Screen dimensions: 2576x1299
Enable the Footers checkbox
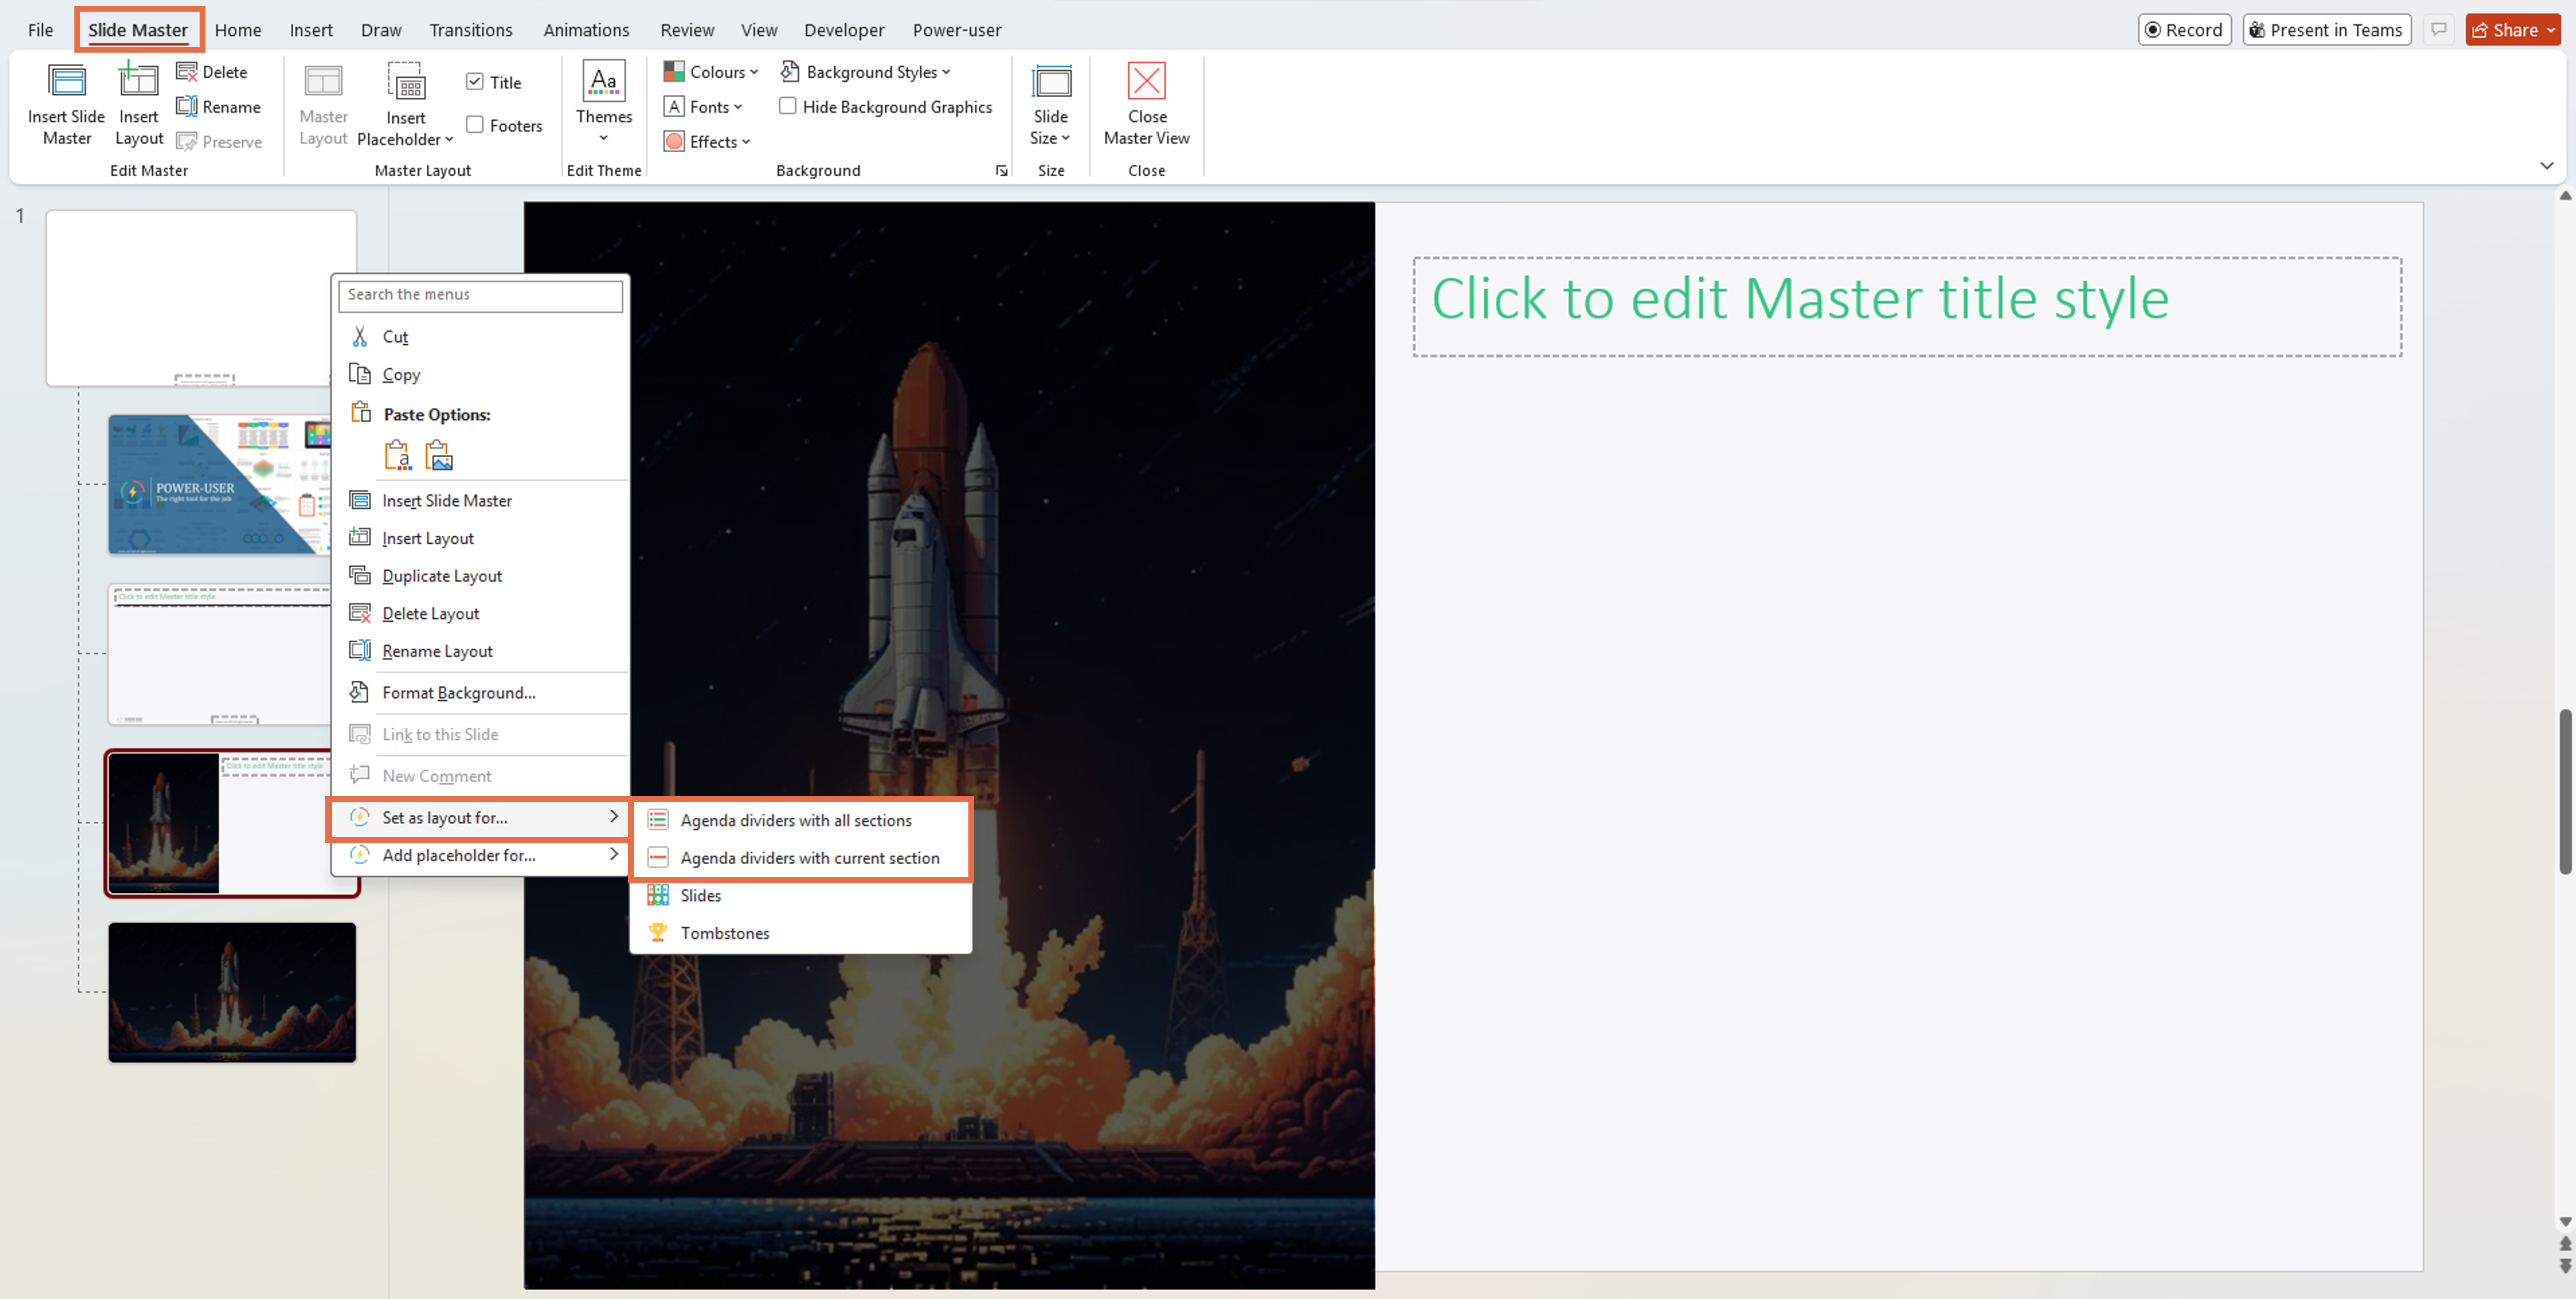point(475,125)
